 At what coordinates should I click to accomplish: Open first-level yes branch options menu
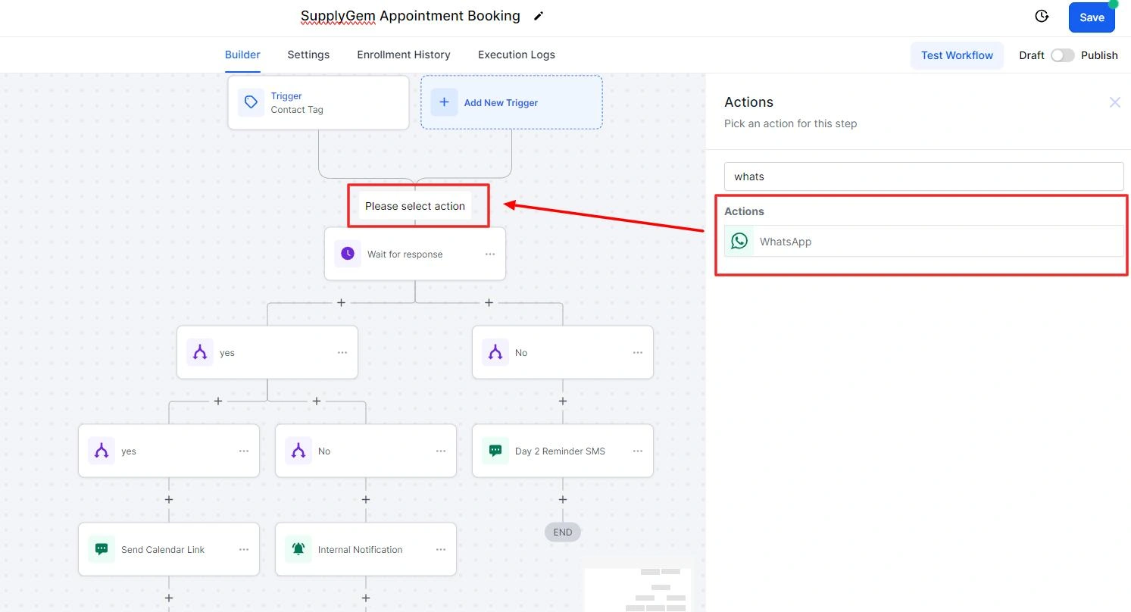coord(342,353)
